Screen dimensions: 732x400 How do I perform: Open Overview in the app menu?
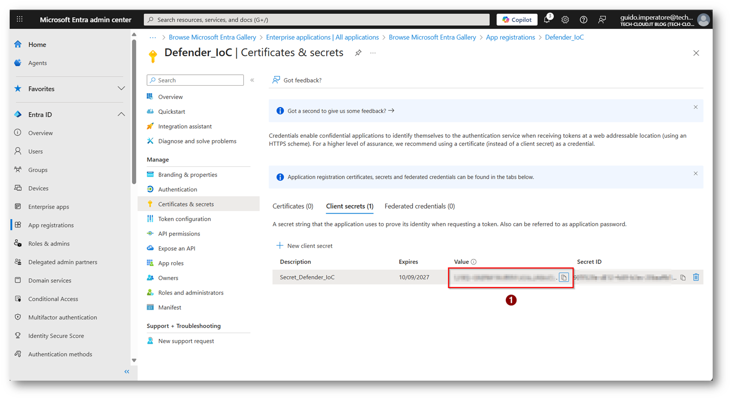coord(170,97)
